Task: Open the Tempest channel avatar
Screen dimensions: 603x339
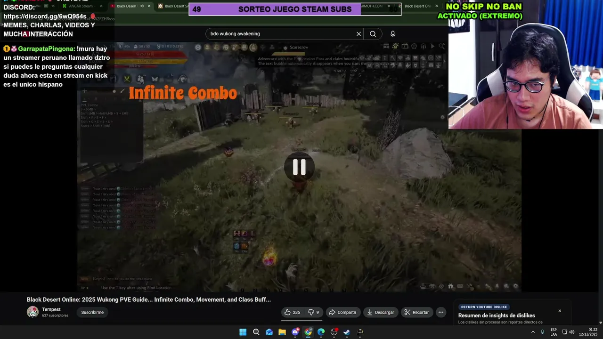Action: (33, 312)
